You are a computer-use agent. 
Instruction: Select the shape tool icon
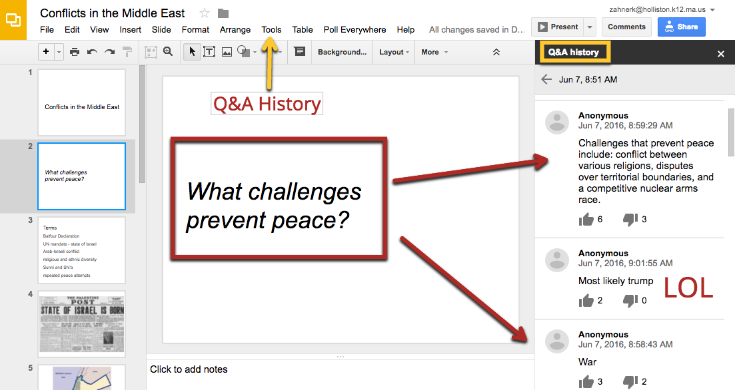(243, 51)
